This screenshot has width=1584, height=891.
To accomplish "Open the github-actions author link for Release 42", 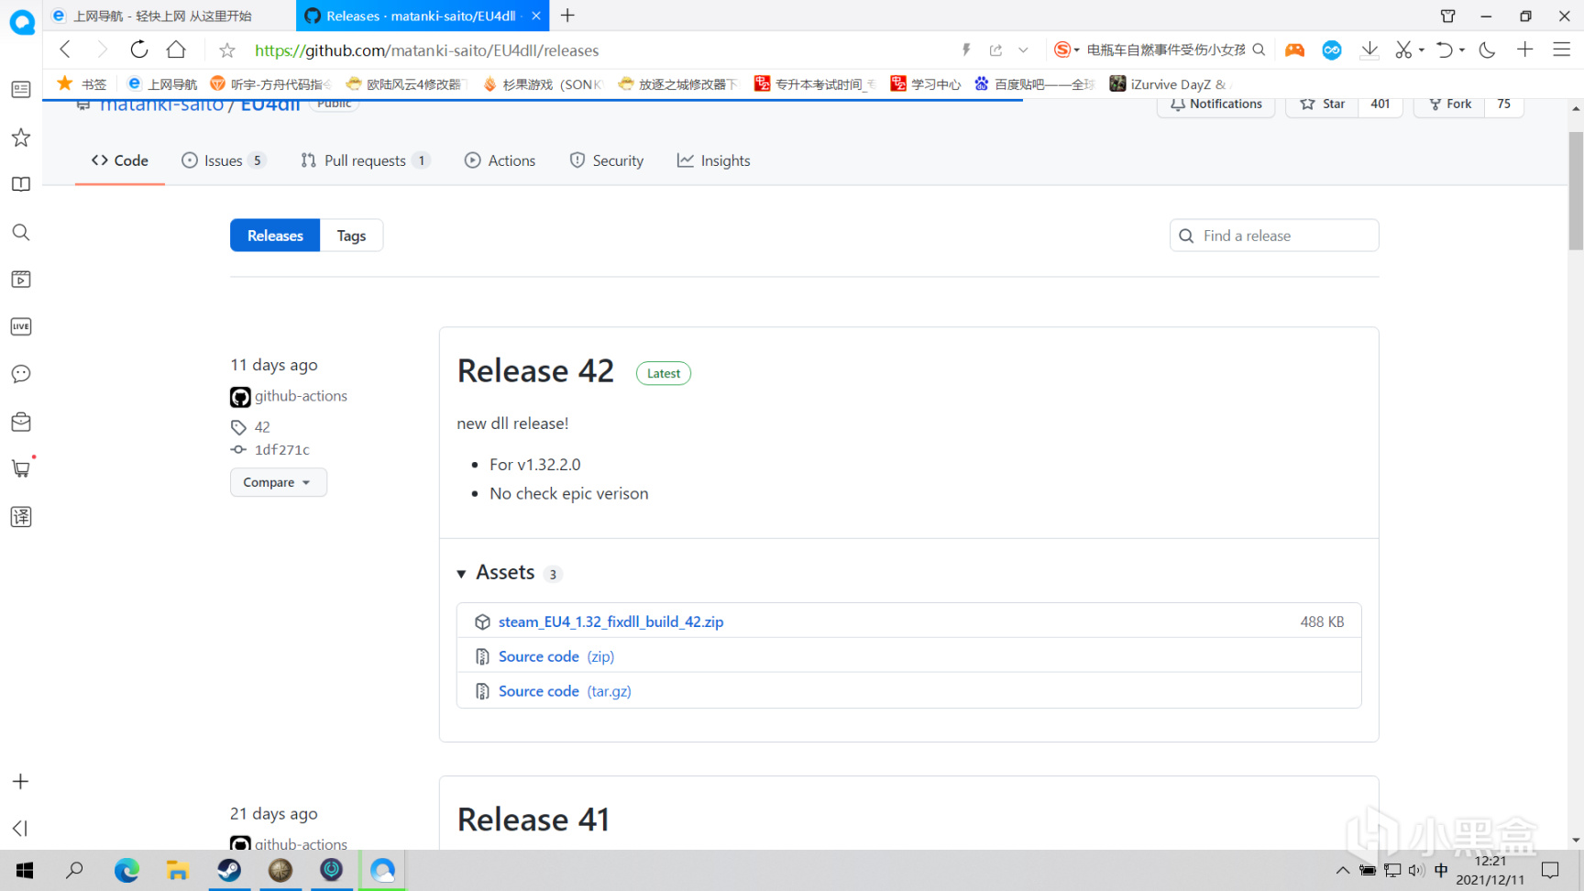I will coord(301,396).
